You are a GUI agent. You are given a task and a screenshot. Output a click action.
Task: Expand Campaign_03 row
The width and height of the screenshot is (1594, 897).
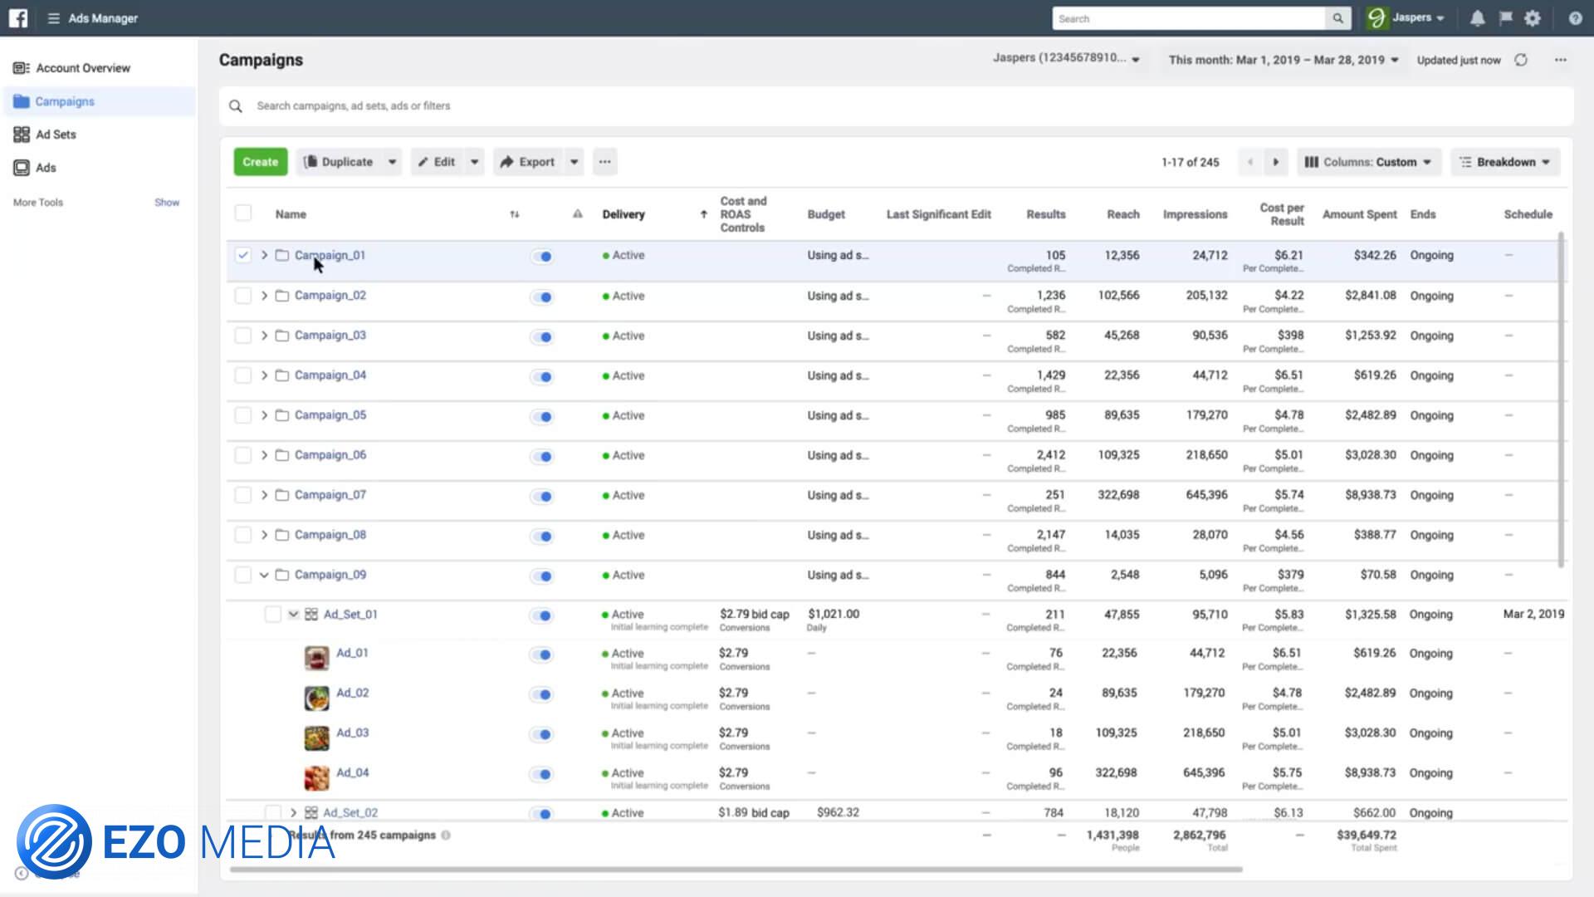pyautogui.click(x=264, y=336)
